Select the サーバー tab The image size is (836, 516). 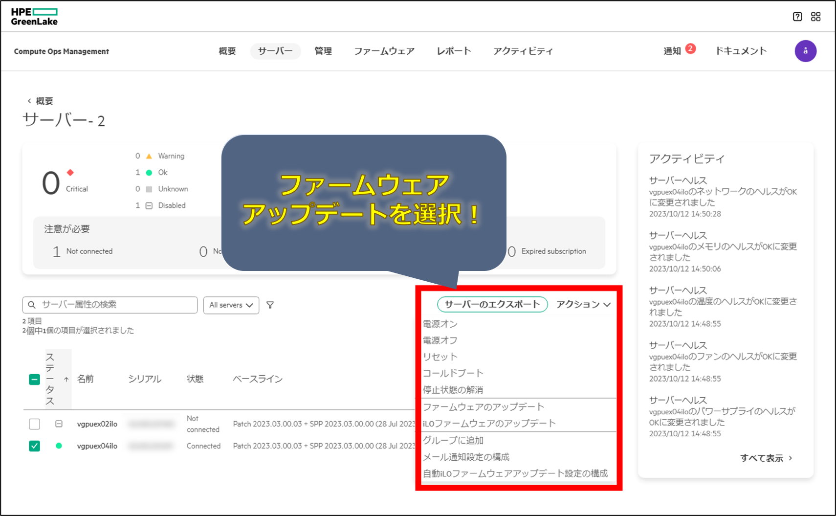pos(275,51)
